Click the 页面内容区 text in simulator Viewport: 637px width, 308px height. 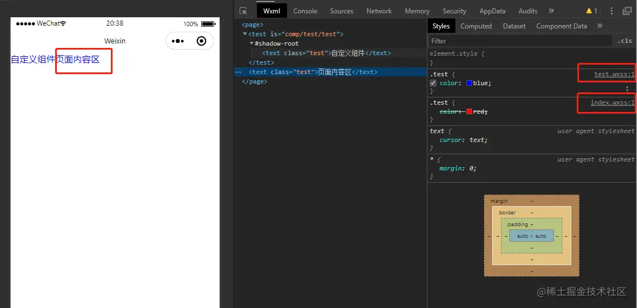tap(77, 60)
